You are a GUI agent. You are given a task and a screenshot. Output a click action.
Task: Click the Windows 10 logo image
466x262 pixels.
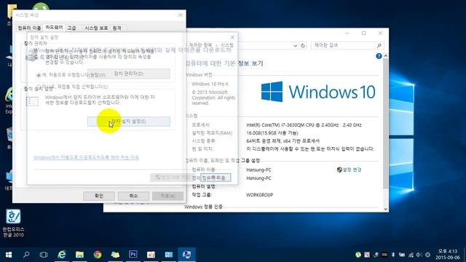[x=318, y=92]
